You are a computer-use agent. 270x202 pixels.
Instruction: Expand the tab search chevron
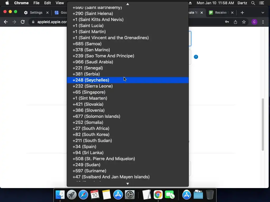click(263, 13)
